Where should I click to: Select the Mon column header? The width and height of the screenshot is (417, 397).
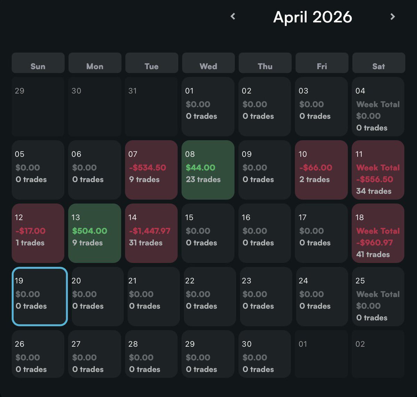click(95, 63)
